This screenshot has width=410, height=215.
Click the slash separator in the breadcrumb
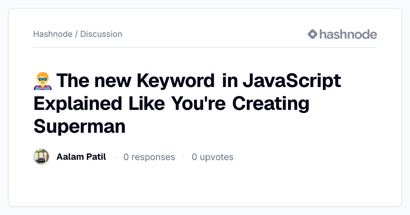click(76, 34)
